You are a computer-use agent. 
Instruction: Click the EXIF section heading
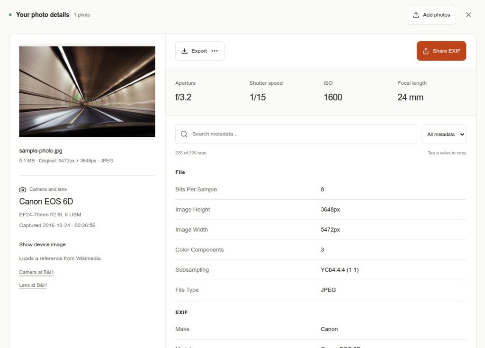point(181,312)
